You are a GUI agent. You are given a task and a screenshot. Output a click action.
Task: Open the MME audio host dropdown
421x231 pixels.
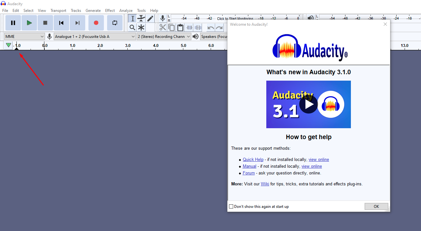(24, 37)
